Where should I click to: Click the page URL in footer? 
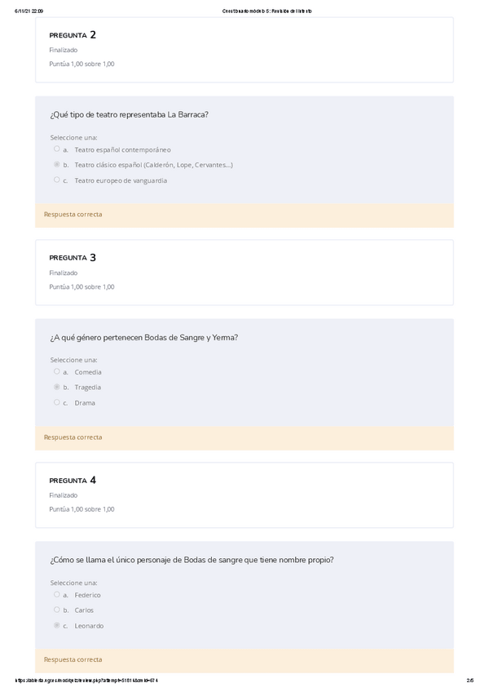click(x=88, y=681)
